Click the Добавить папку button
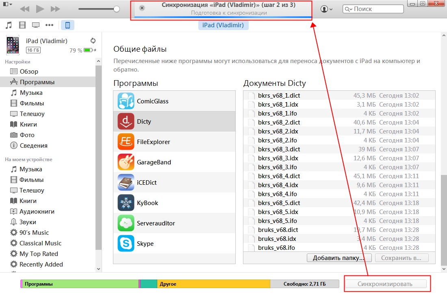447x295 pixels. (339, 258)
